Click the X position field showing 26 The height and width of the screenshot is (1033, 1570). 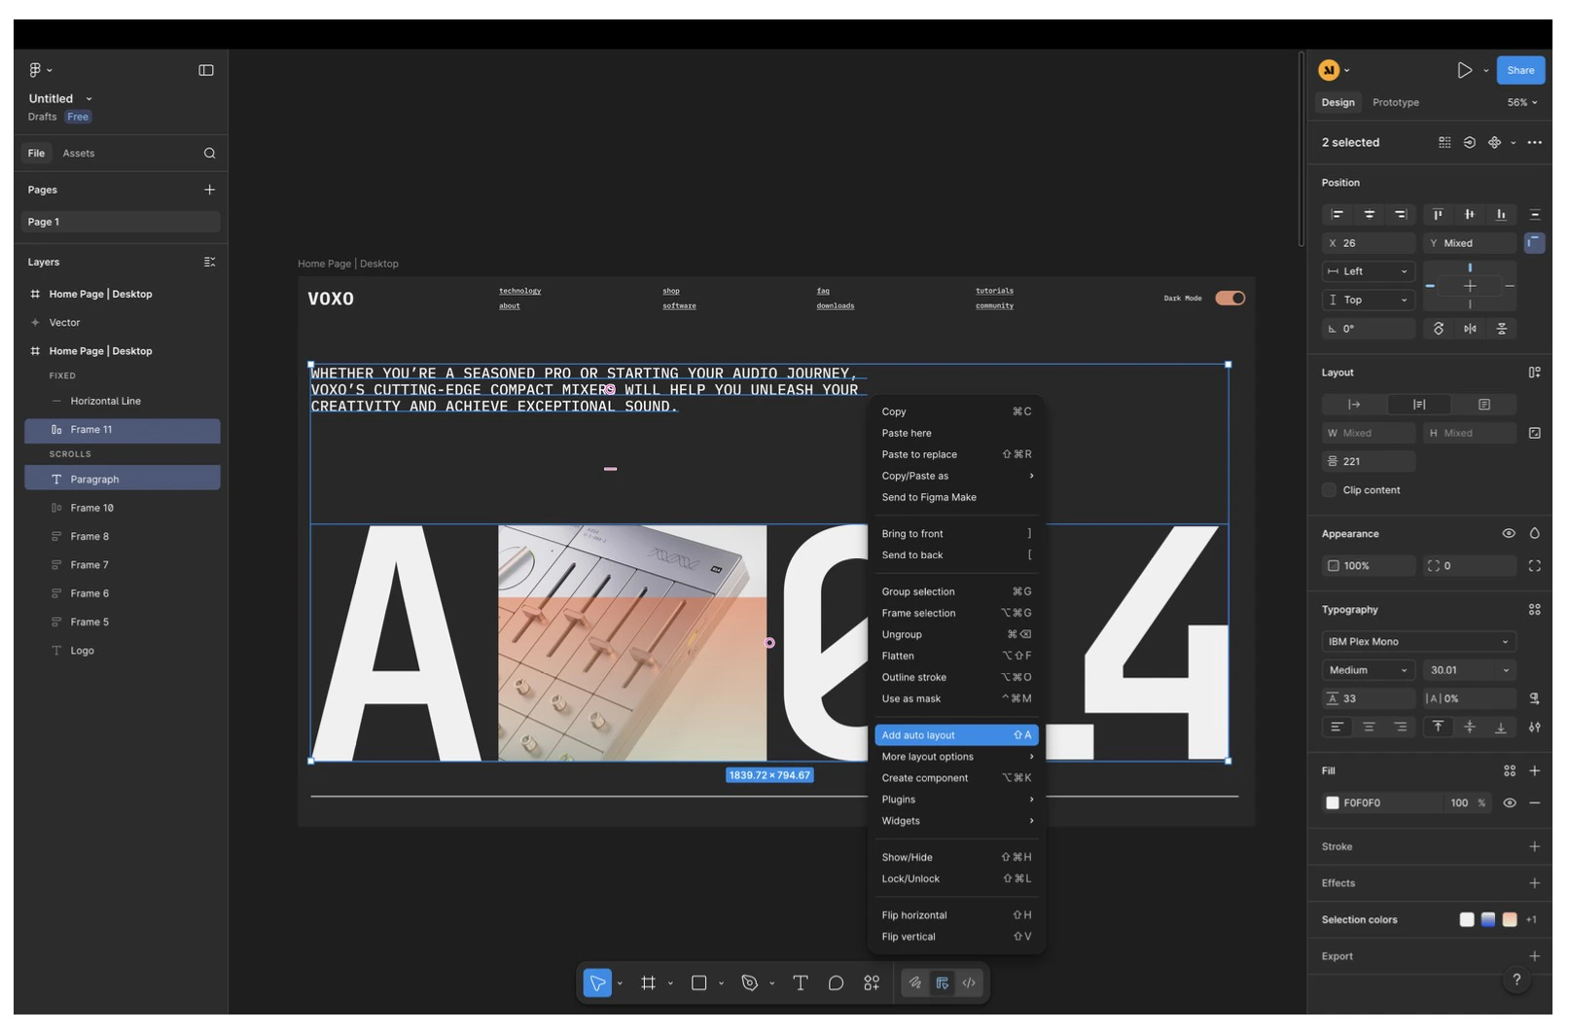pos(1368,243)
